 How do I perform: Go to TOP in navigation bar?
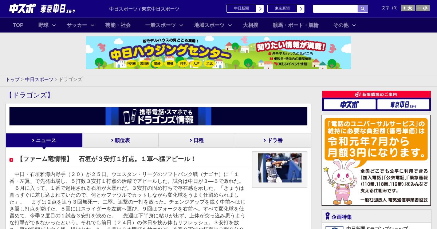coord(18,25)
